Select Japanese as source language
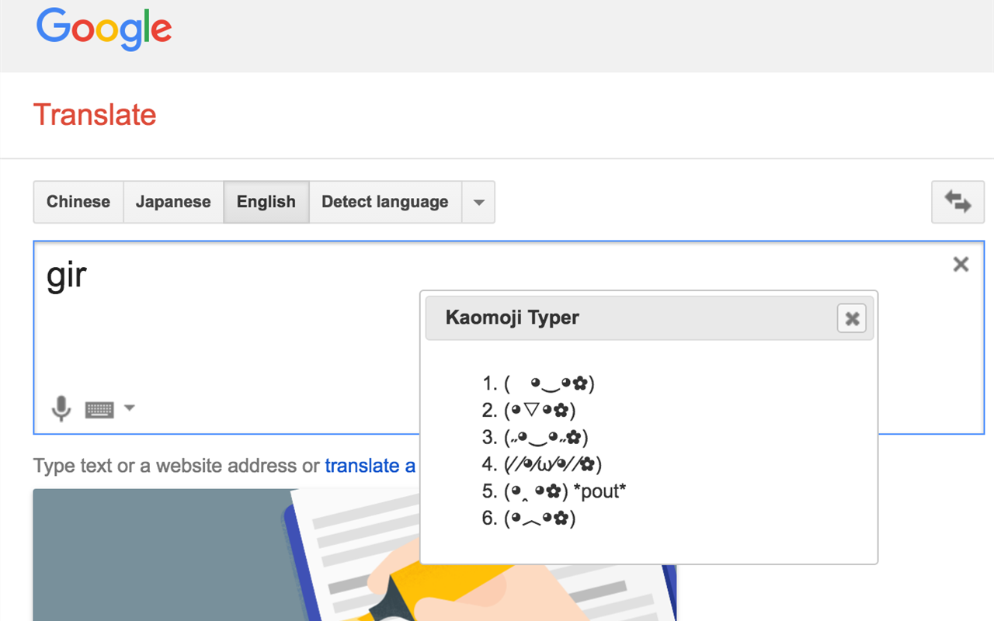 pyautogui.click(x=173, y=202)
